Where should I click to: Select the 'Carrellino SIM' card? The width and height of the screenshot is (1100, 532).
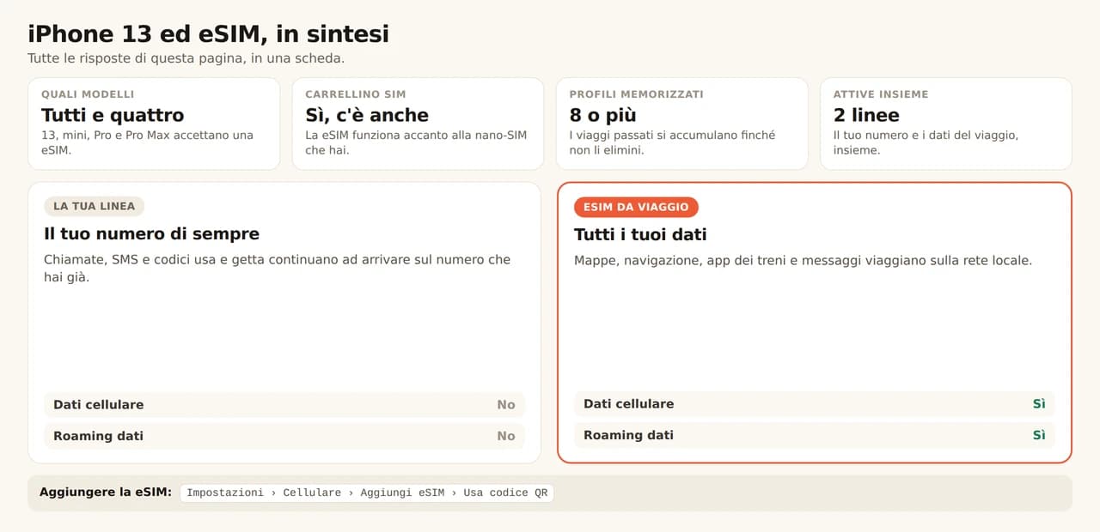point(418,124)
